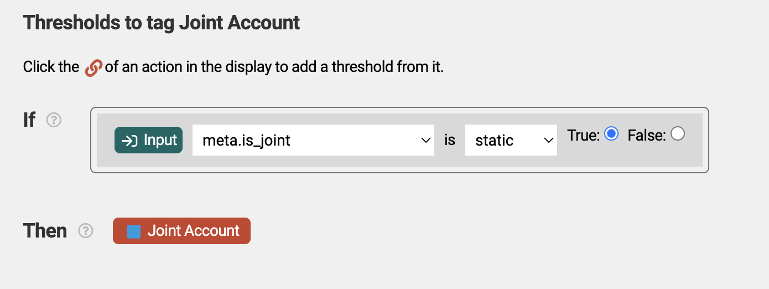
Task: Click the "If" condition label
Action: pyautogui.click(x=29, y=120)
